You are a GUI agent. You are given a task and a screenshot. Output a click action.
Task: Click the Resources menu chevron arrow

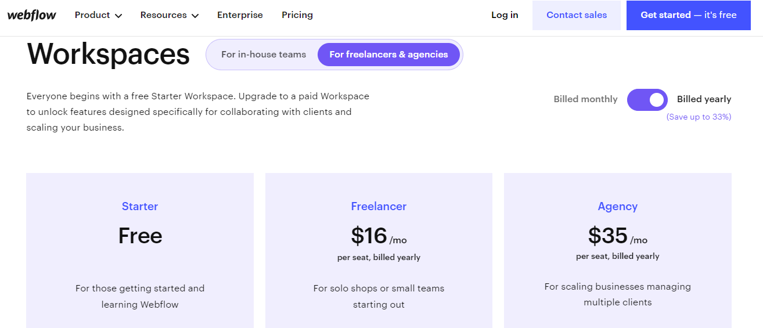[x=195, y=16]
